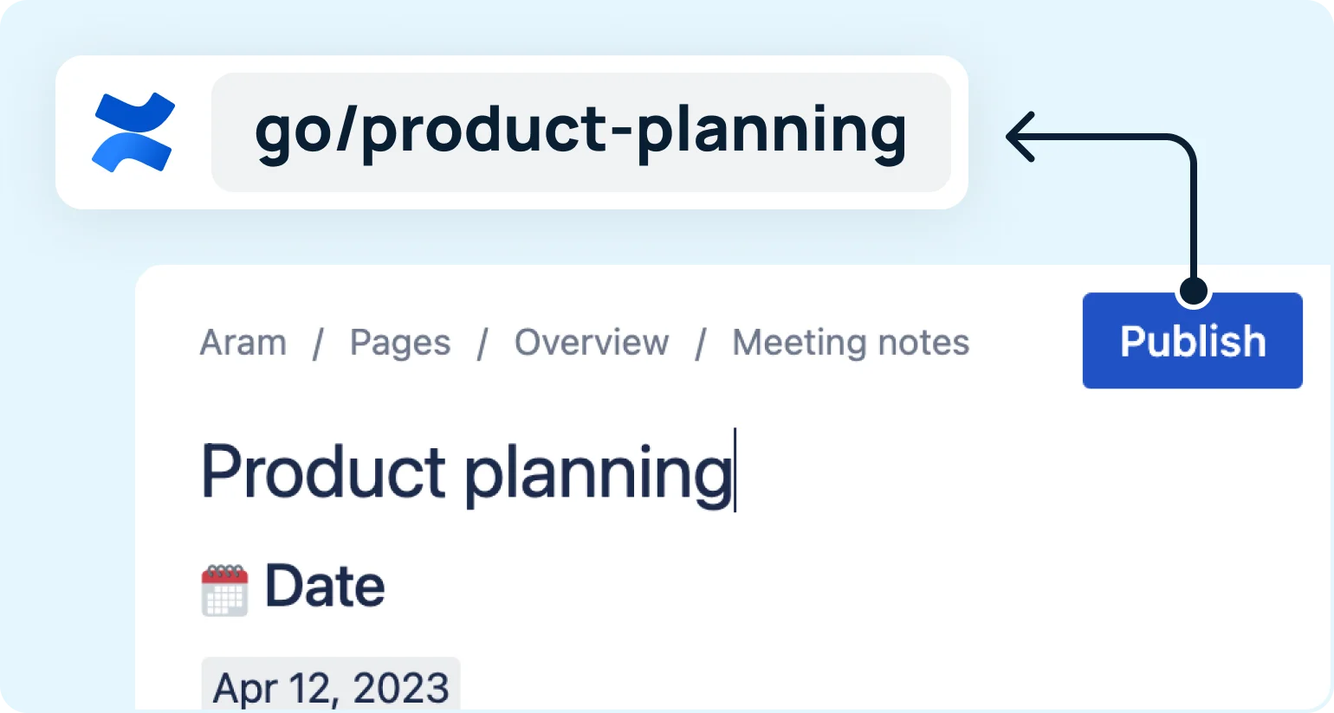The width and height of the screenshot is (1334, 713).
Task: Click the blank editor area right of the title
Action: [996, 472]
